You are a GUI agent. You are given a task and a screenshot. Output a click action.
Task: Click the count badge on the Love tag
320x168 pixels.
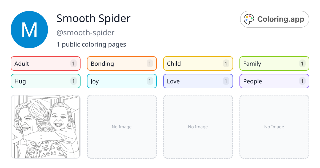[226, 81]
